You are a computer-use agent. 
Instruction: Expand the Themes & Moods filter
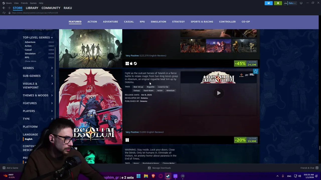click(38, 95)
